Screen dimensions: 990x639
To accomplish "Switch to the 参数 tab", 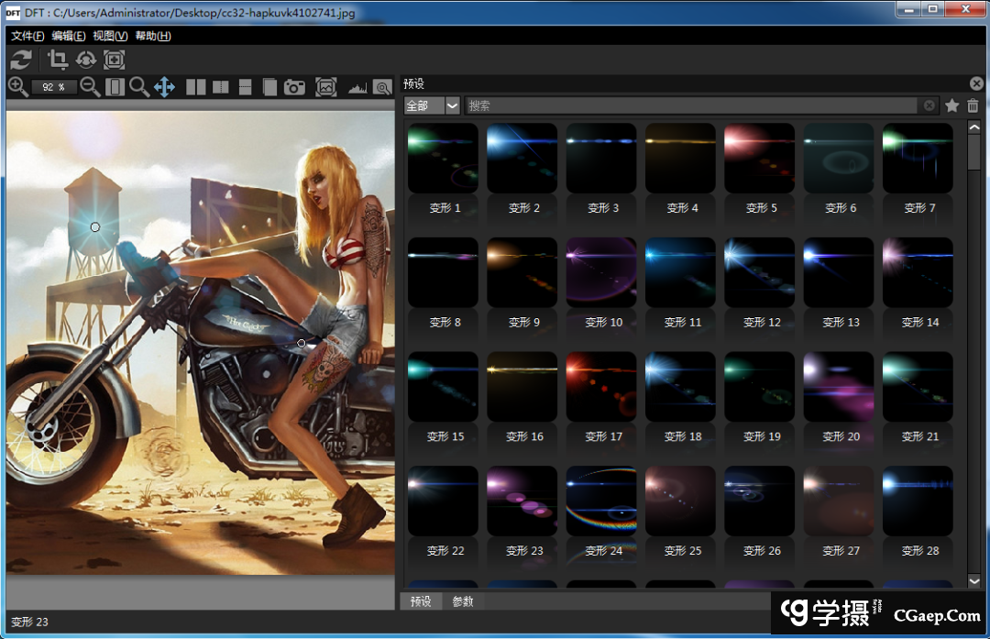I will coord(463,602).
